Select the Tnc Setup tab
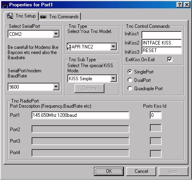This screenshot has height=180, width=192. pos(21,16)
